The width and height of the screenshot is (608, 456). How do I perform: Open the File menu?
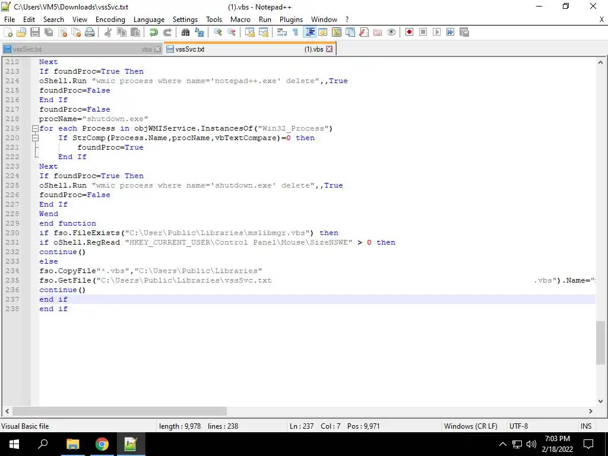pos(9,20)
